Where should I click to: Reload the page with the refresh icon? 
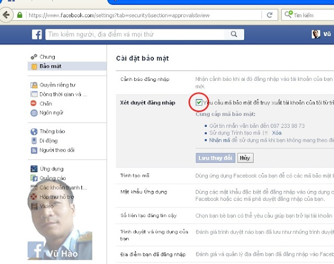click(x=270, y=15)
